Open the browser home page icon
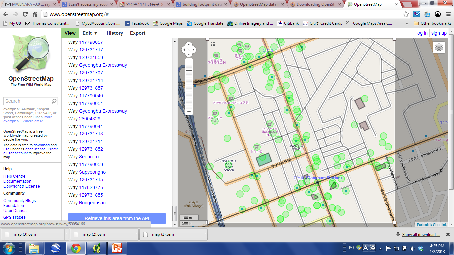 point(35,14)
